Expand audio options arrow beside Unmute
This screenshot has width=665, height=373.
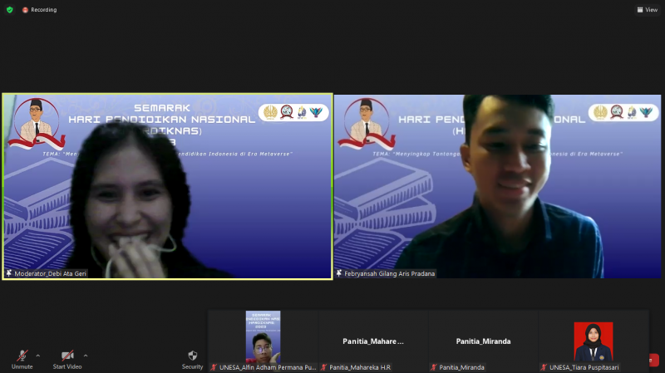[37, 355]
